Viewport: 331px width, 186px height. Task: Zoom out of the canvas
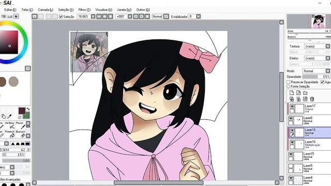[99, 17]
